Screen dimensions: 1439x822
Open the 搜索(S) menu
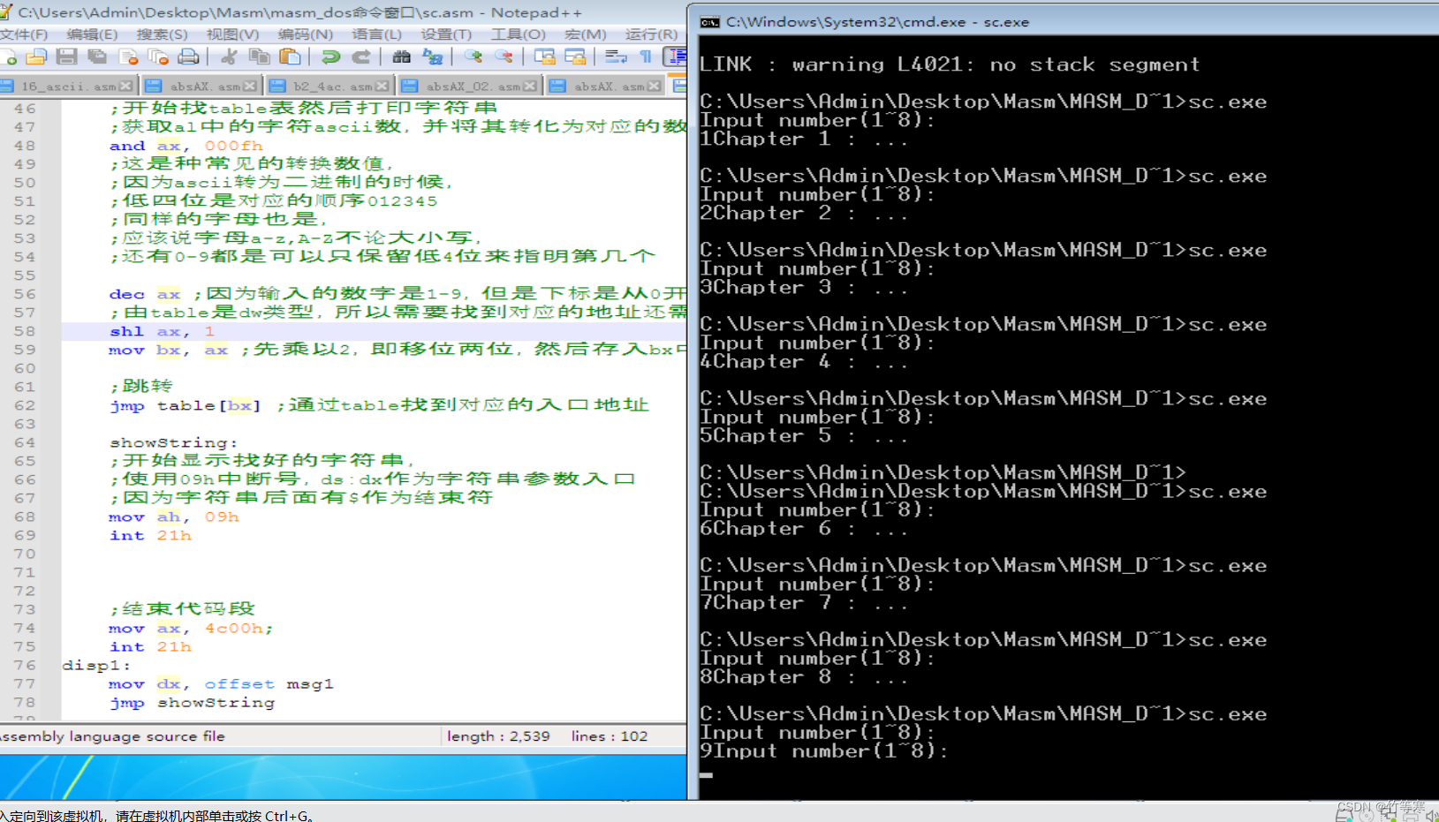162,34
